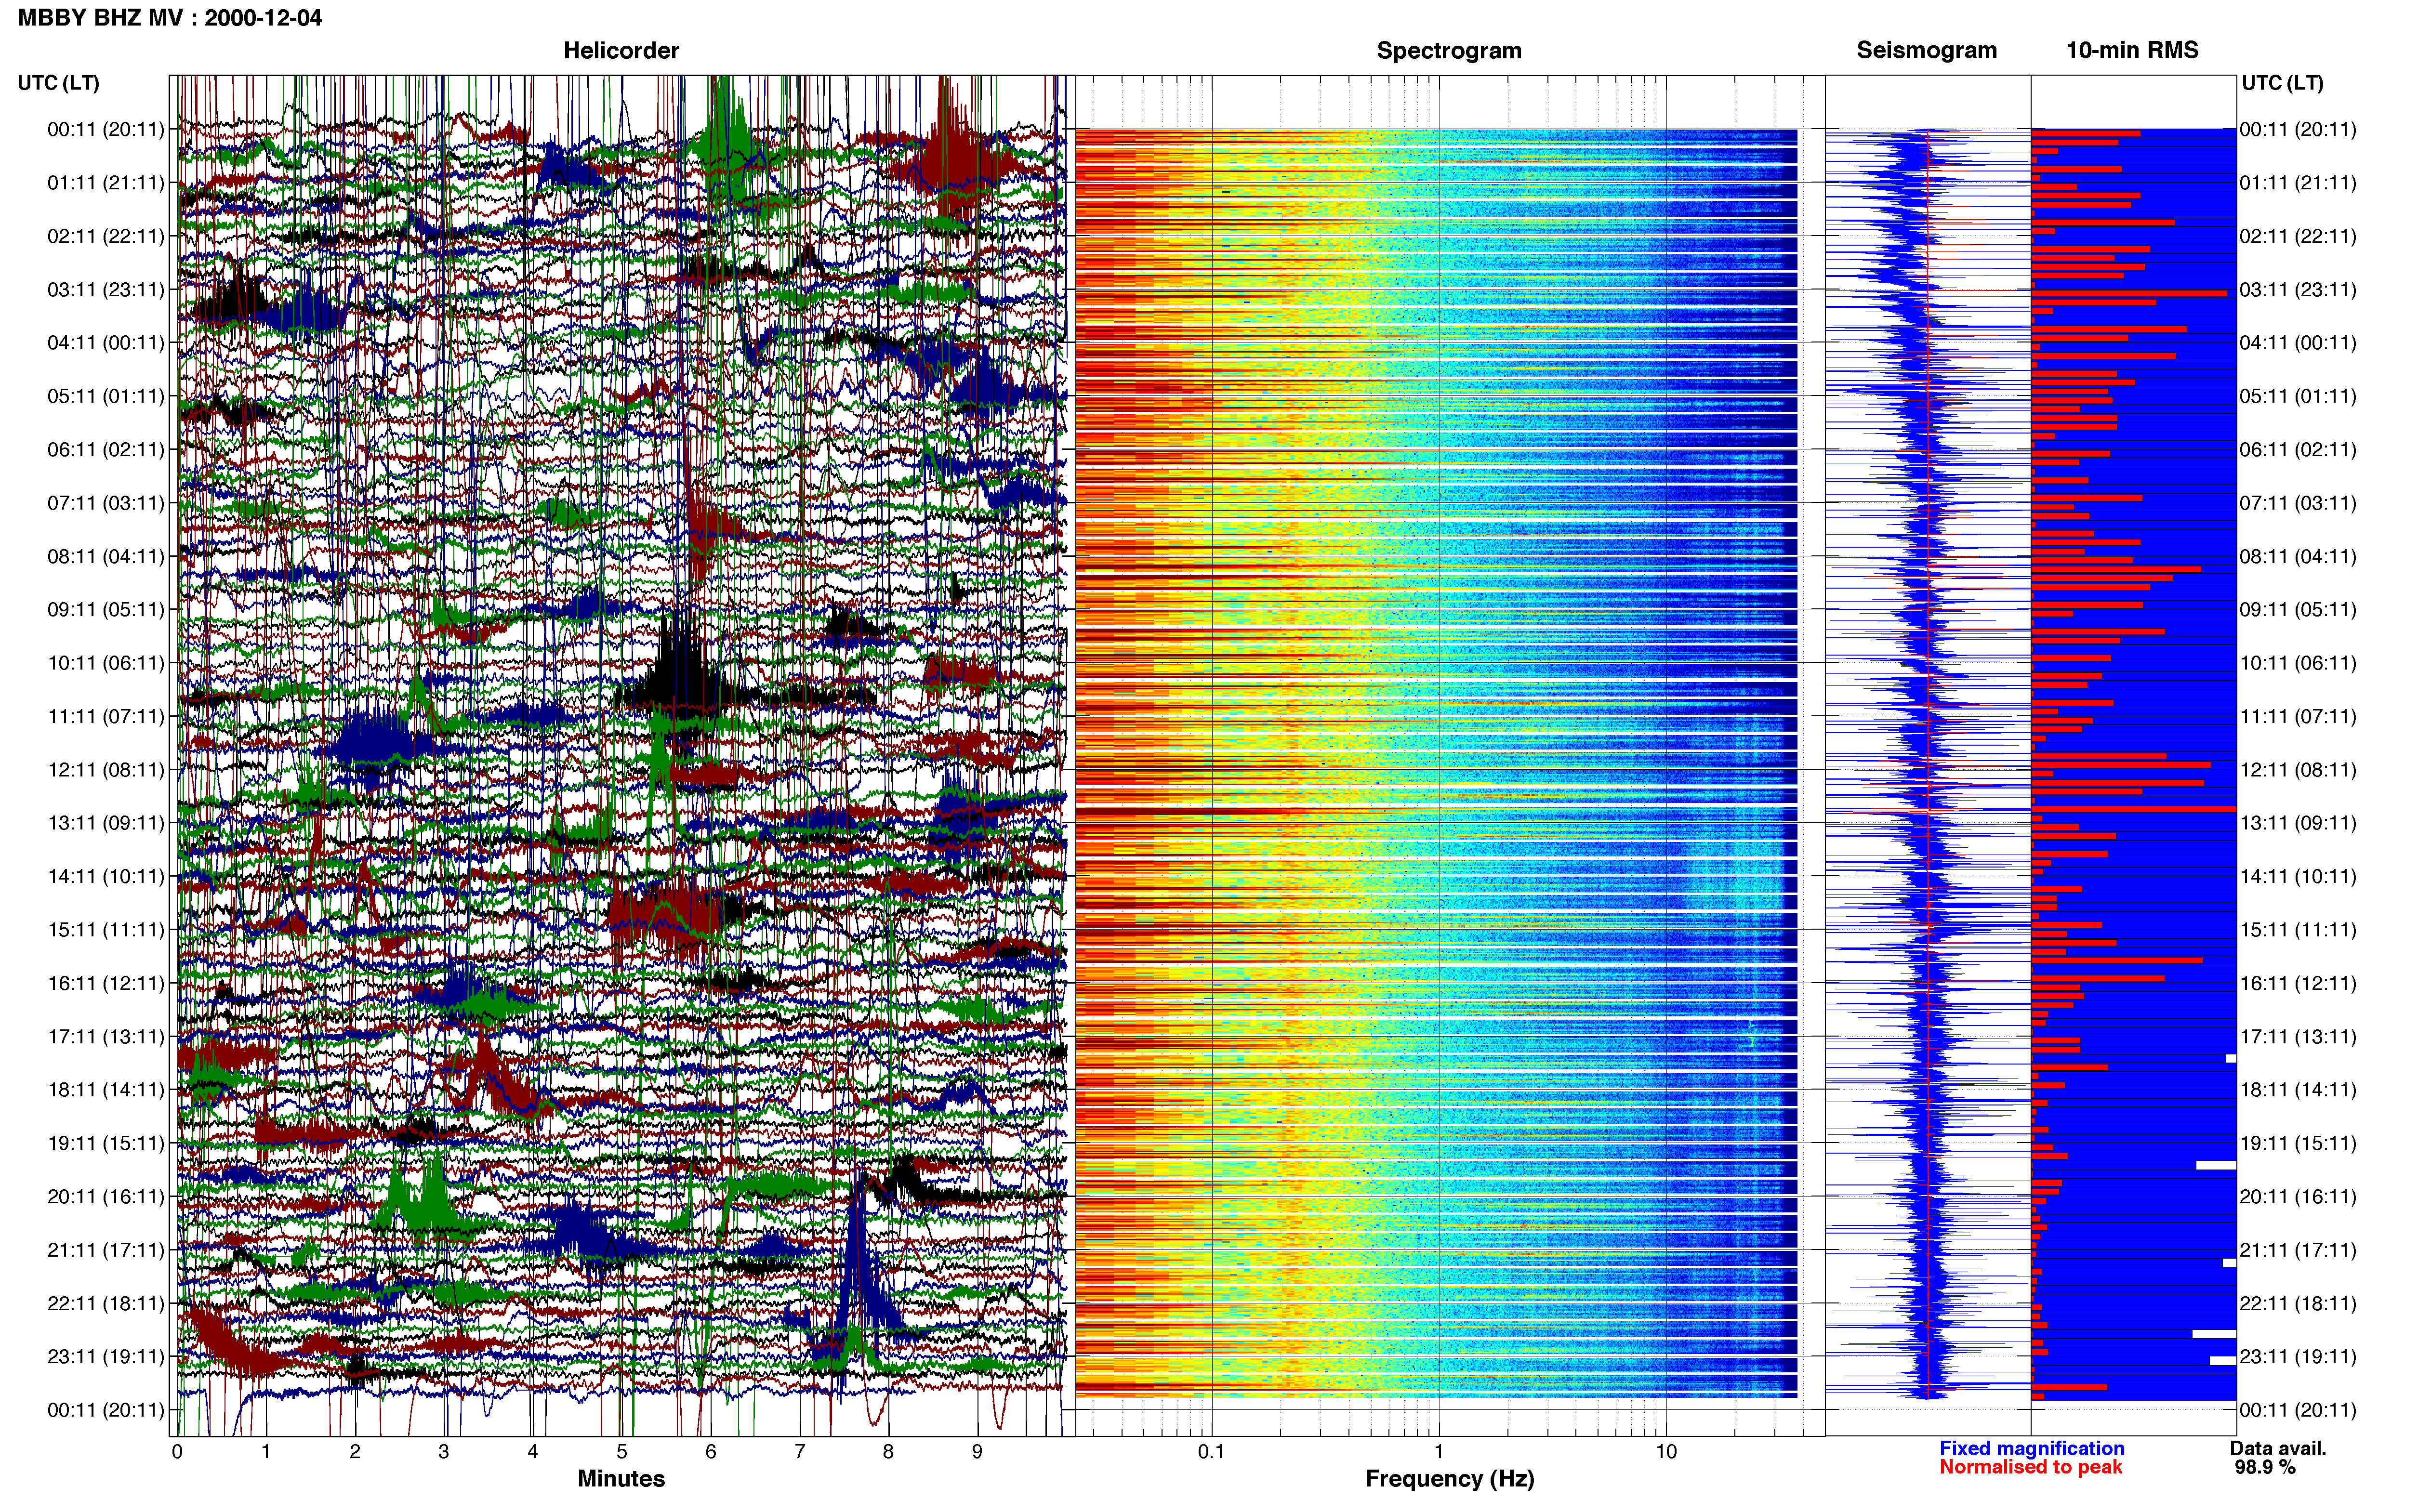Click the "1" tick on the Frequency axis
This screenshot has height=1512, width=2418.
point(1439,1452)
